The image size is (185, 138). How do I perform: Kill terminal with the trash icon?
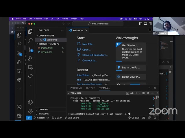(x=148, y=93)
